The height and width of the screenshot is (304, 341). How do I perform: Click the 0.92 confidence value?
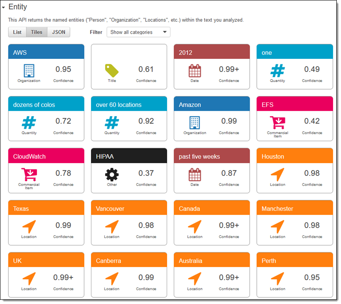pyautogui.click(x=146, y=121)
